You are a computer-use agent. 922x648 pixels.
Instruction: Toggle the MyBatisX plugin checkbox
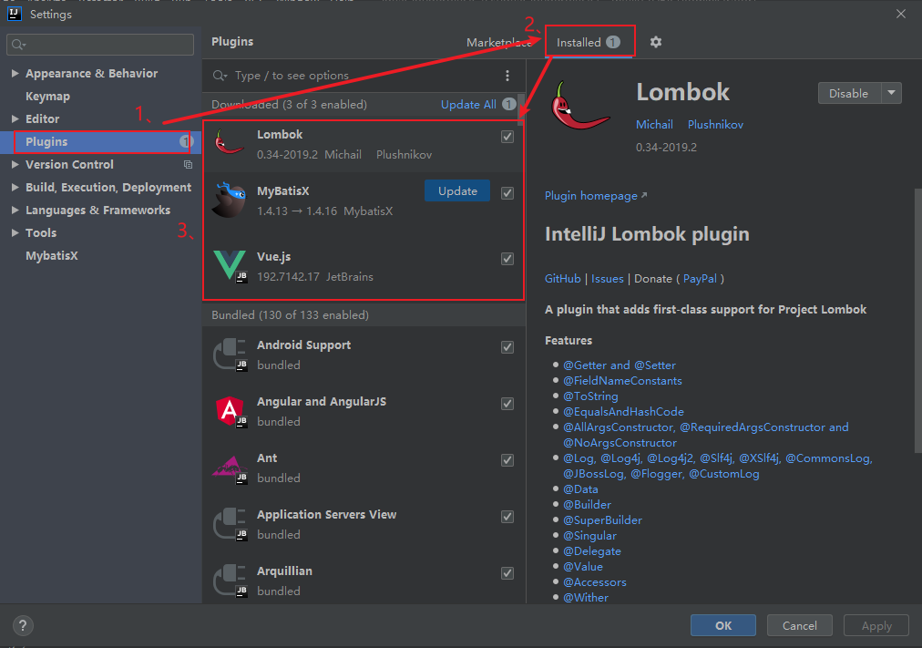507,193
